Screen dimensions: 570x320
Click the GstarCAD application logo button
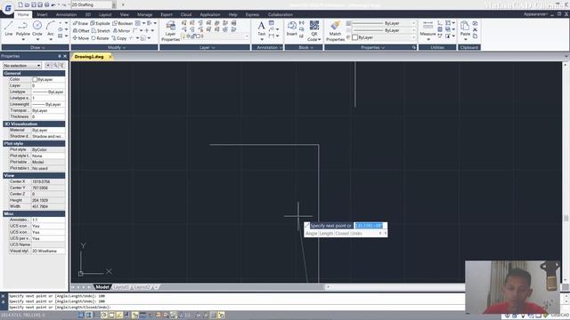click(8, 8)
